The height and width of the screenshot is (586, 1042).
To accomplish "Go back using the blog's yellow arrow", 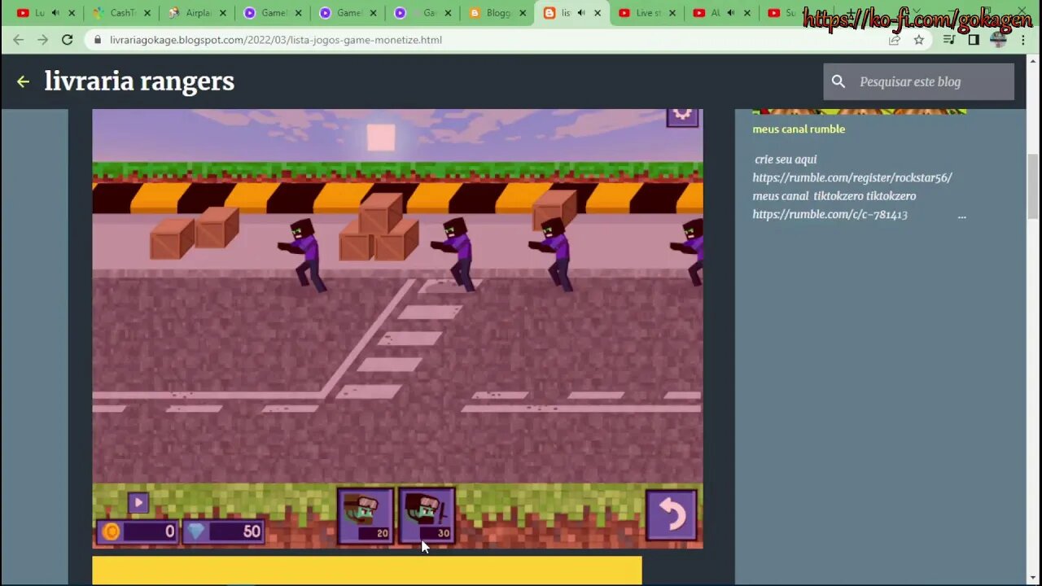I will click(x=23, y=81).
